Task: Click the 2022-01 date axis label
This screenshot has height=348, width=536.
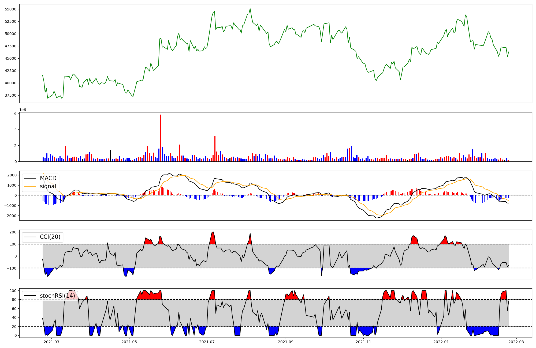Action: click(x=441, y=342)
